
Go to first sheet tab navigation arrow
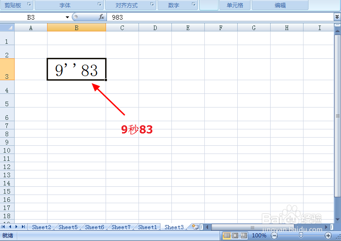3,227
